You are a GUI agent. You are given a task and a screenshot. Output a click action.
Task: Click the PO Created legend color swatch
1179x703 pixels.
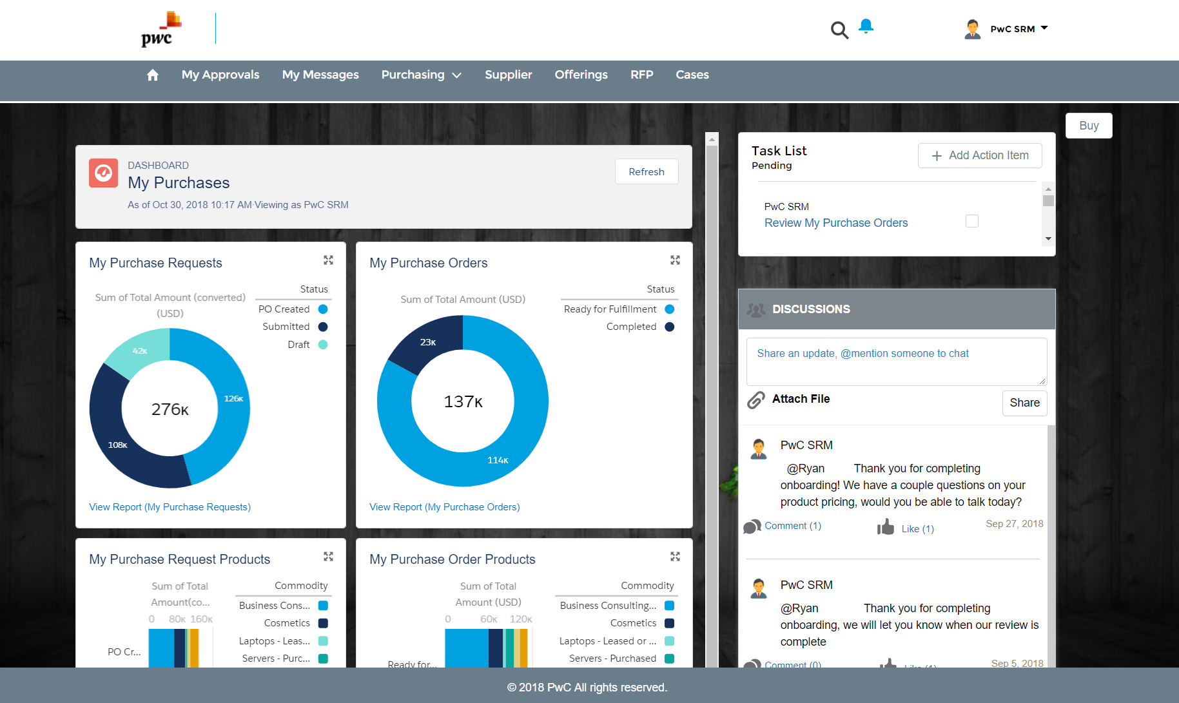[323, 309]
